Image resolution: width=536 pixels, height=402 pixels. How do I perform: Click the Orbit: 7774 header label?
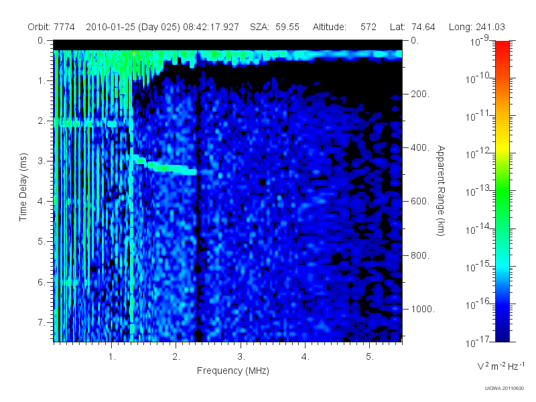tap(52, 27)
